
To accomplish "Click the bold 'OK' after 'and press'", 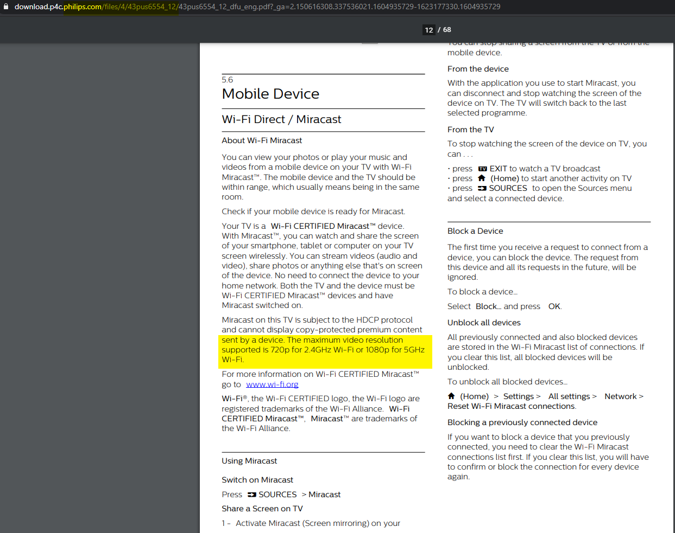I will pyautogui.click(x=554, y=306).
